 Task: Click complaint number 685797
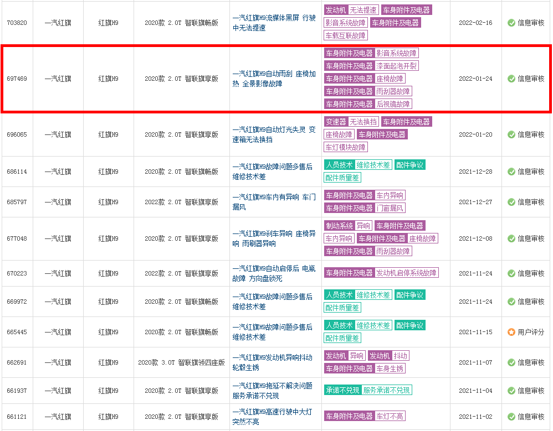click(x=17, y=202)
